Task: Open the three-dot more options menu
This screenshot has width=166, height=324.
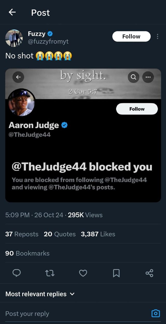Action: click(x=157, y=37)
